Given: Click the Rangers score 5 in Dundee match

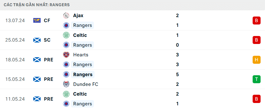Looking at the screenshot, I should point(177,74).
